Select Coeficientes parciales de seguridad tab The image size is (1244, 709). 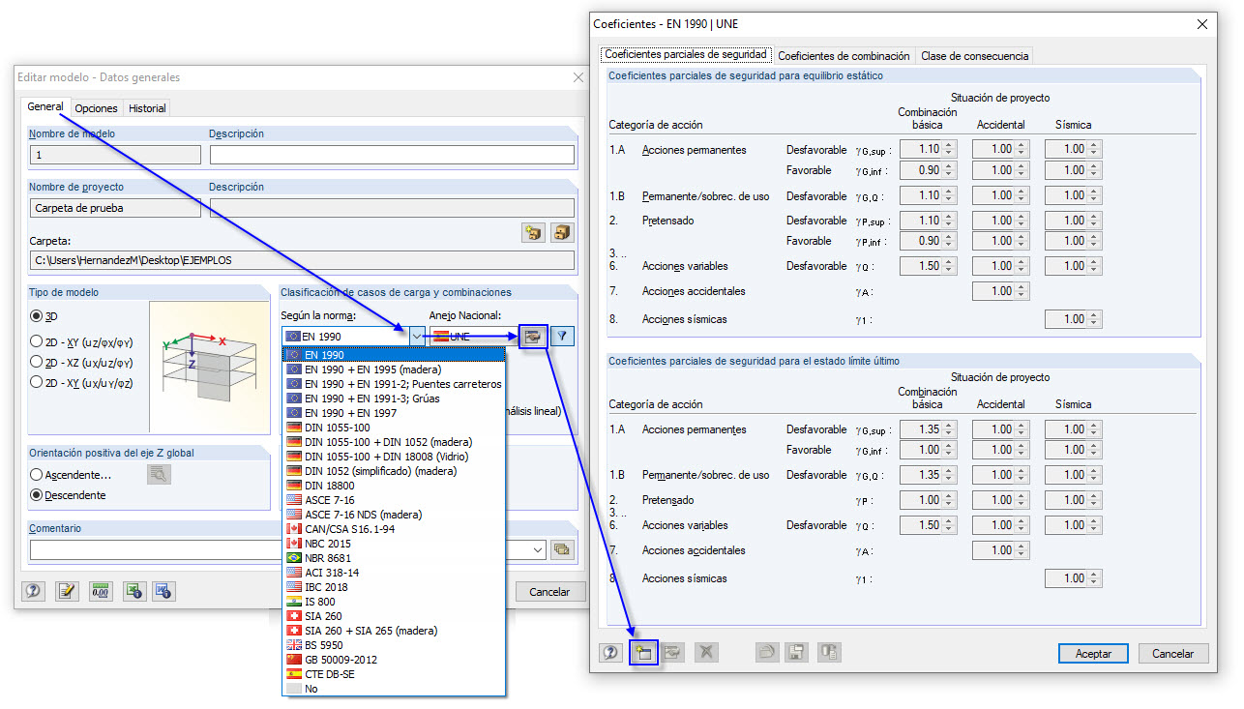687,55
